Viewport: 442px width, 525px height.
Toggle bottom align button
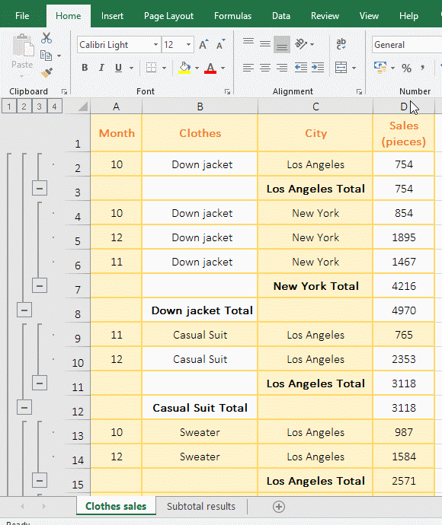282,45
